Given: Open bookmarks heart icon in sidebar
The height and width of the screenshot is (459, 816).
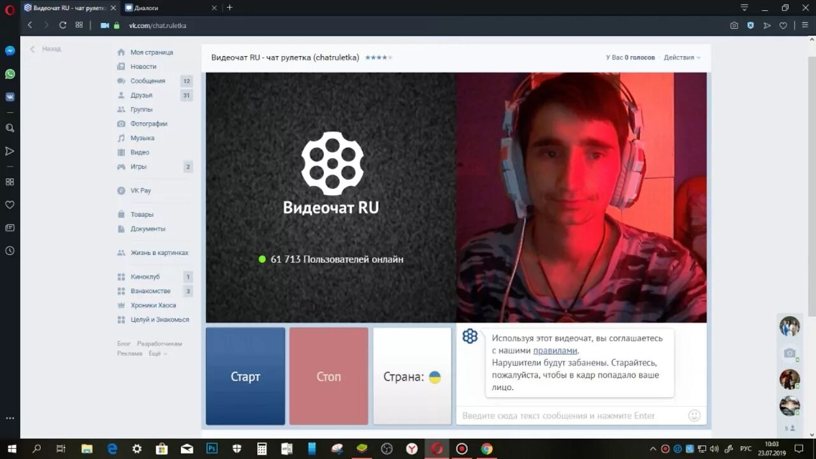Looking at the screenshot, I should (x=10, y=205).
